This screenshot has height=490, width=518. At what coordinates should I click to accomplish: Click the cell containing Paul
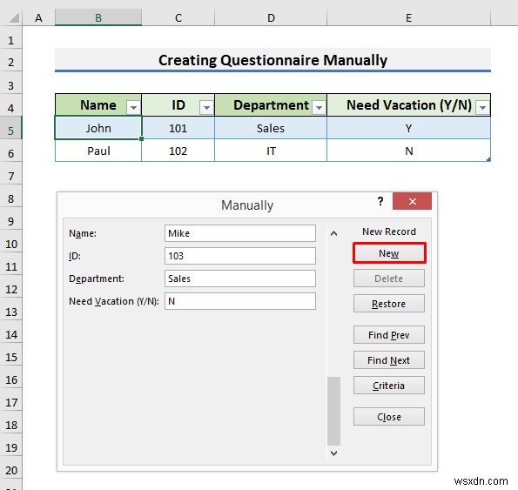coord(98,151)
